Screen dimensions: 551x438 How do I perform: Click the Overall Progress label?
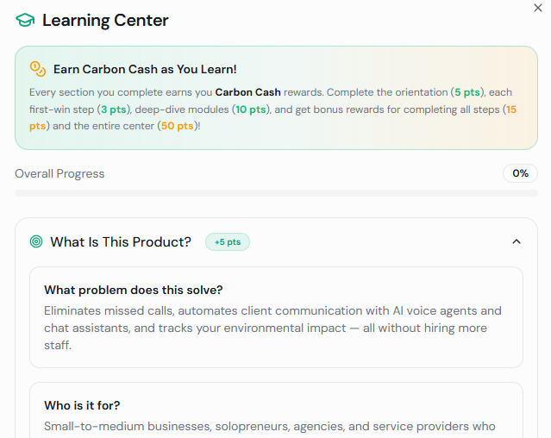coord(59,173)
